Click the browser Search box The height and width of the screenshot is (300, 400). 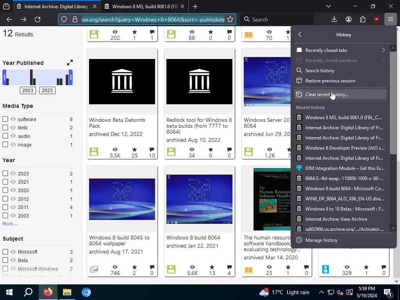[277, 20]
